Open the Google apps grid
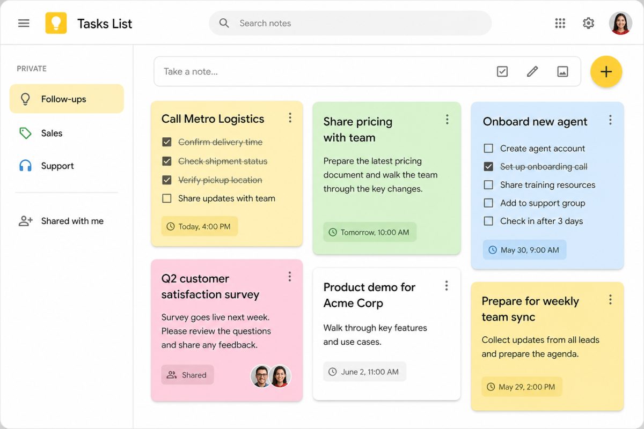 (560, 23)
